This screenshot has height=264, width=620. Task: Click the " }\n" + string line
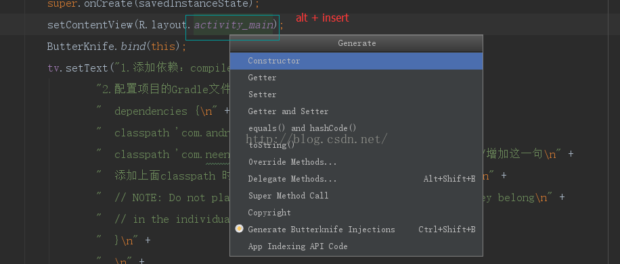point(123,241)
